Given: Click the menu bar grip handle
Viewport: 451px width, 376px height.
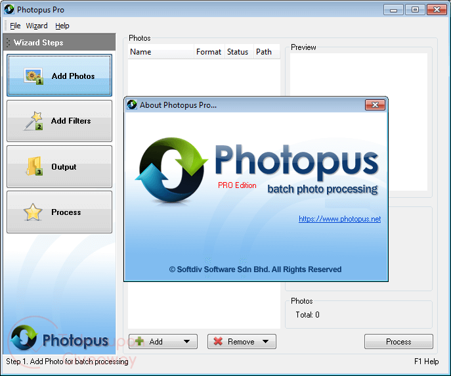Looking at the screenshot, I should pyautogui.click(x=5, y=26).
